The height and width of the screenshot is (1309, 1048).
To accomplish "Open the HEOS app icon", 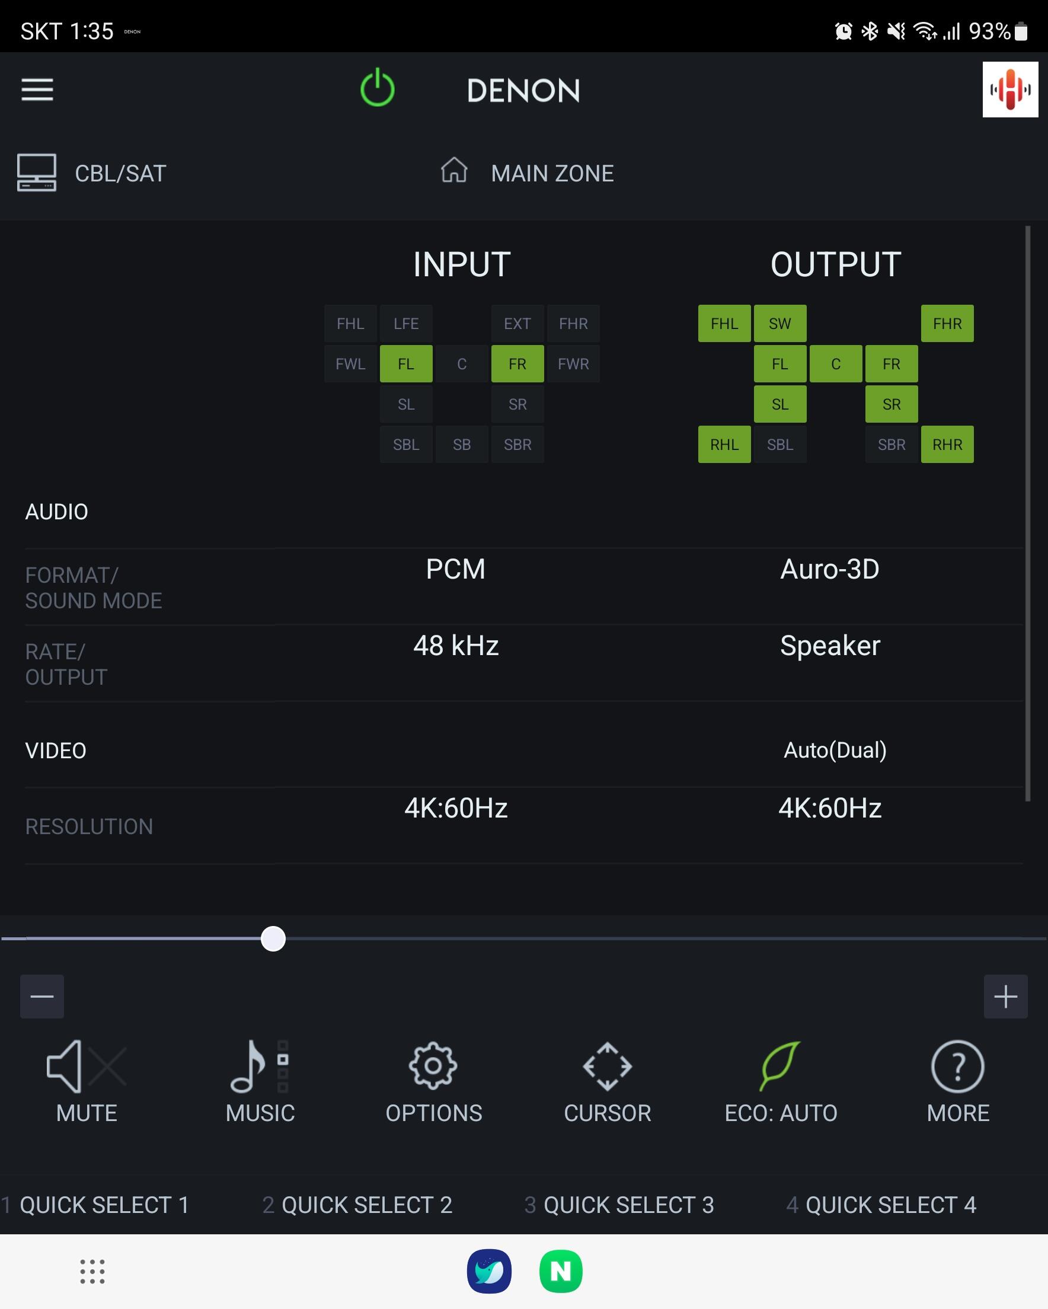I will pos(1009,90).
